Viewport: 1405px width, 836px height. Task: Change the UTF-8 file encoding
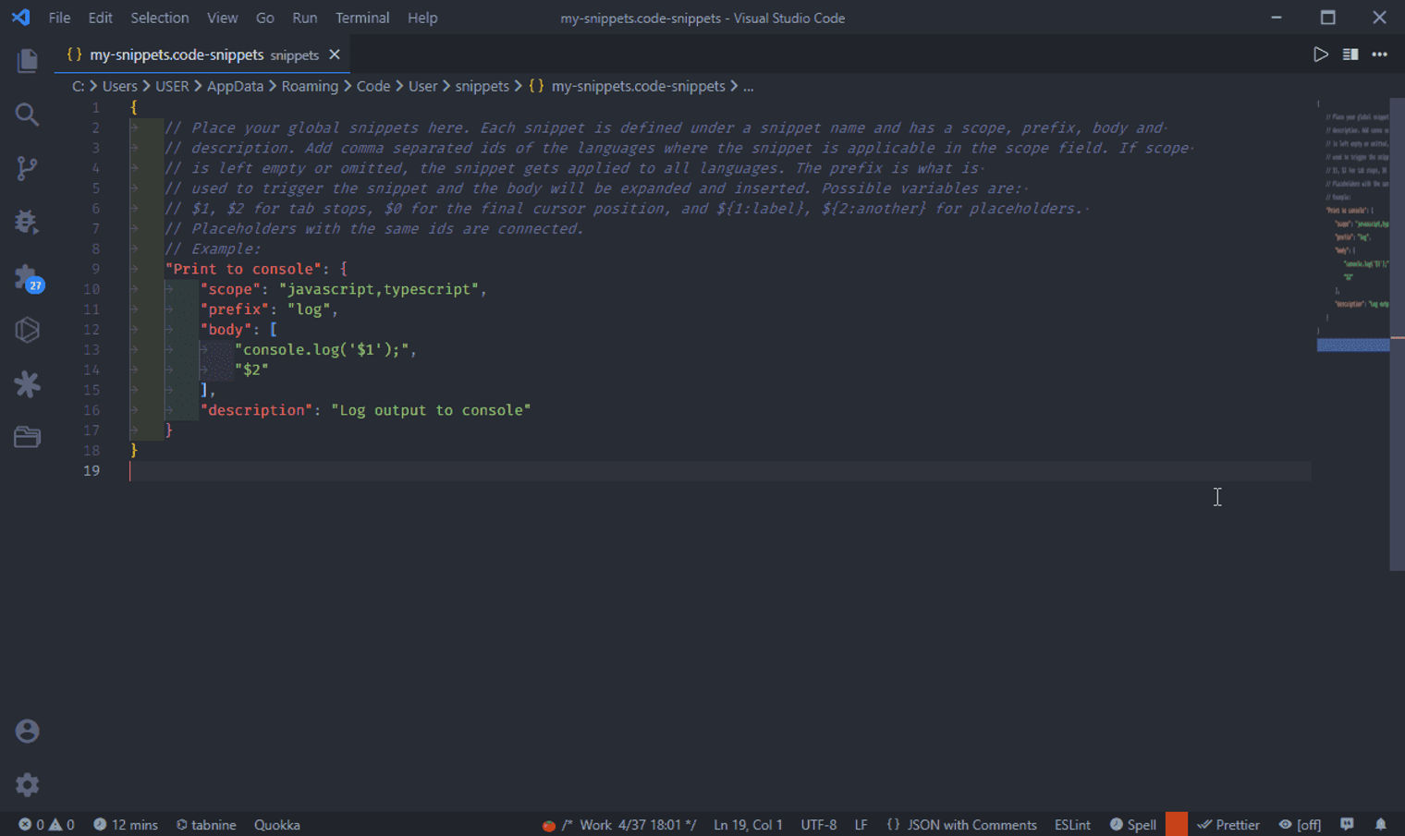819,825
